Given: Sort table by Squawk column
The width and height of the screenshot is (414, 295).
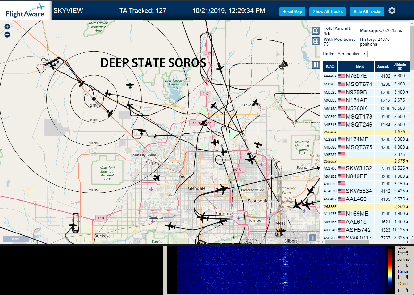Looking at the screenshot, I should [x=383, y=66].
